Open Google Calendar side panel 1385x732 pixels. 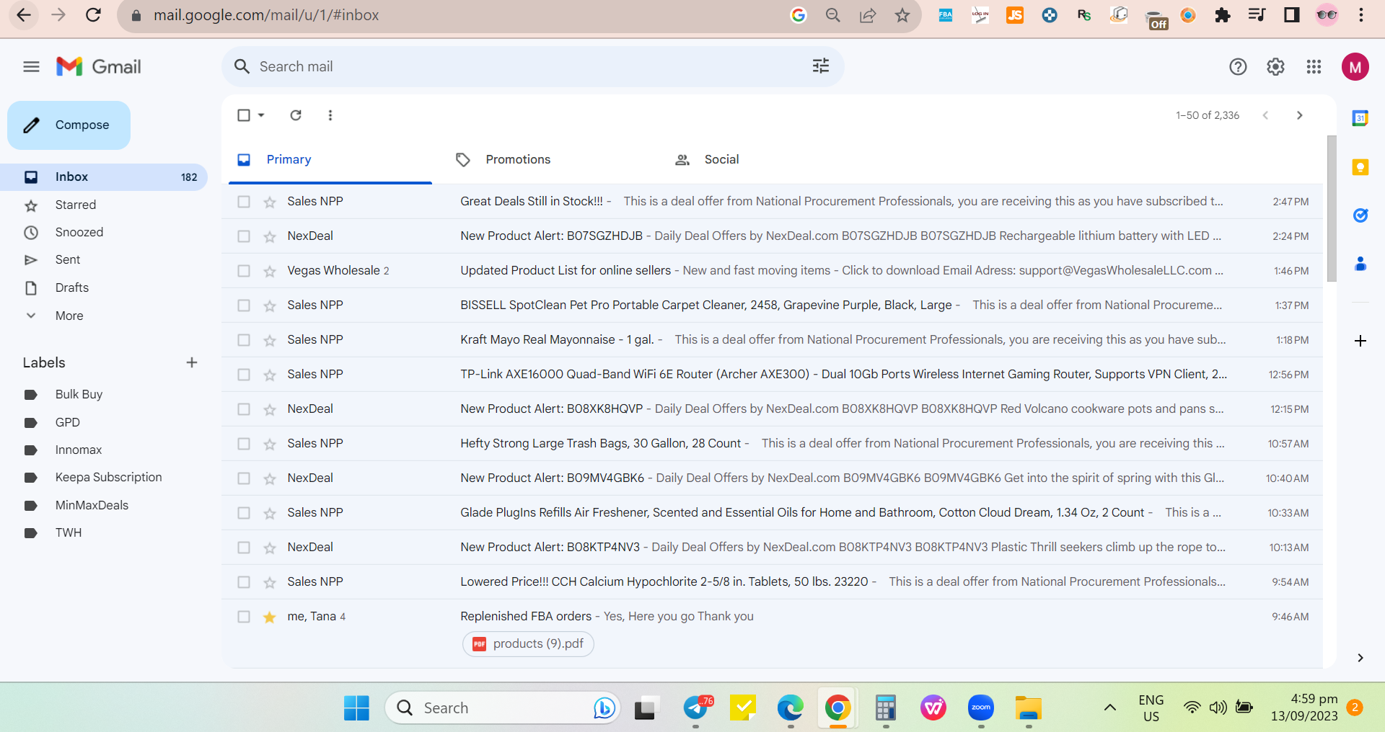point(1360,118)
